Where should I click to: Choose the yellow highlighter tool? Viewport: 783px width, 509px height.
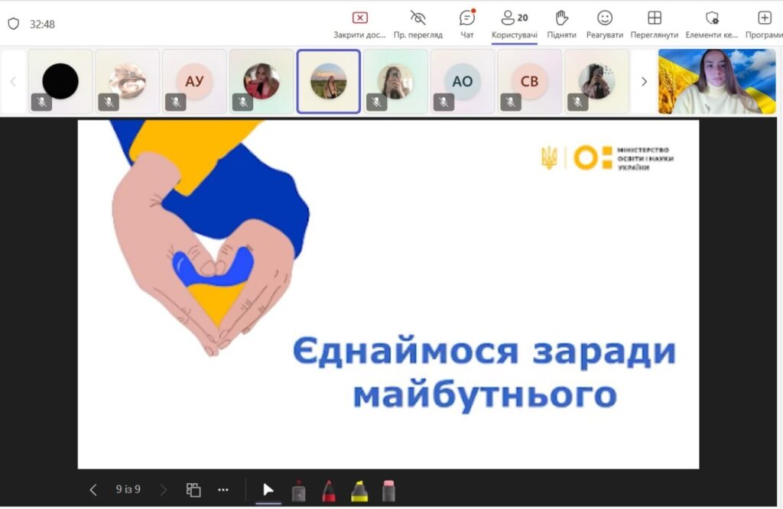tap(359, 491)
